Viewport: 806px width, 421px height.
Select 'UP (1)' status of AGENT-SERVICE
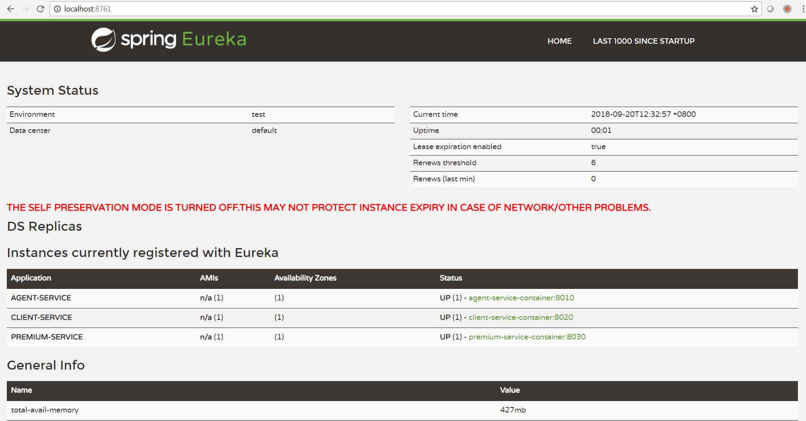pyautogui.click(x=451, y=298)
